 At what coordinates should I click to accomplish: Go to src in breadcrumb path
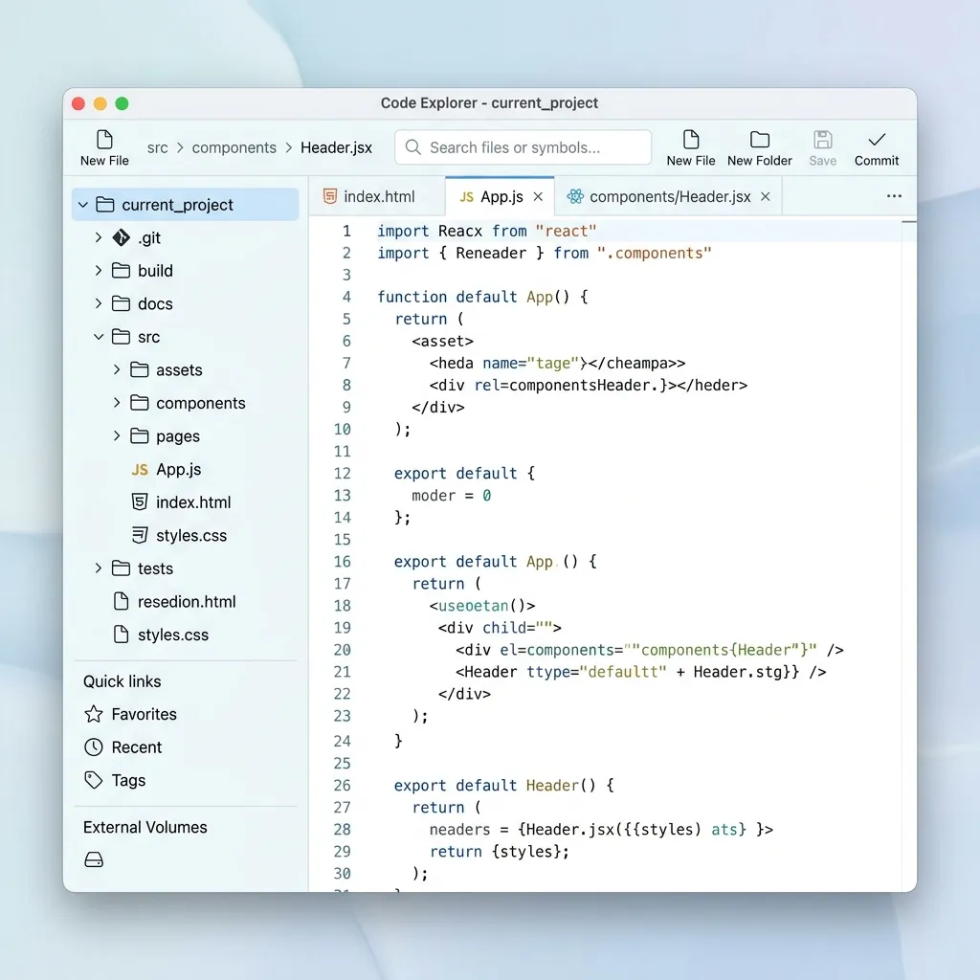pos(158,148)
